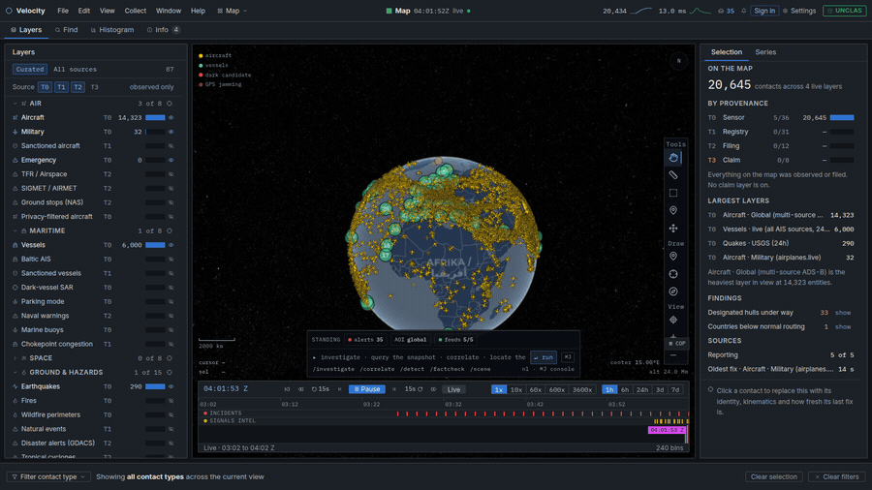Image resolution: width=872 pixels, height=490 pixels.
Task: Show Countries below normal routing finding
Action: [x=843, y=326]
